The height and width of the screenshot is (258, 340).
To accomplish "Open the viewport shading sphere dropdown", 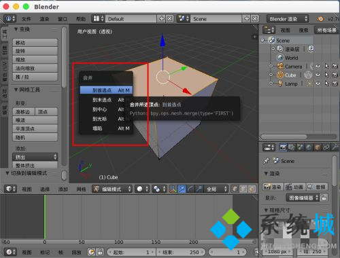I will (x=143, y=189).
